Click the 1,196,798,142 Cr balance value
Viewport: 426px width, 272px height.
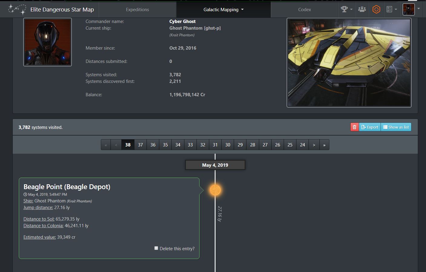point(187,94)
